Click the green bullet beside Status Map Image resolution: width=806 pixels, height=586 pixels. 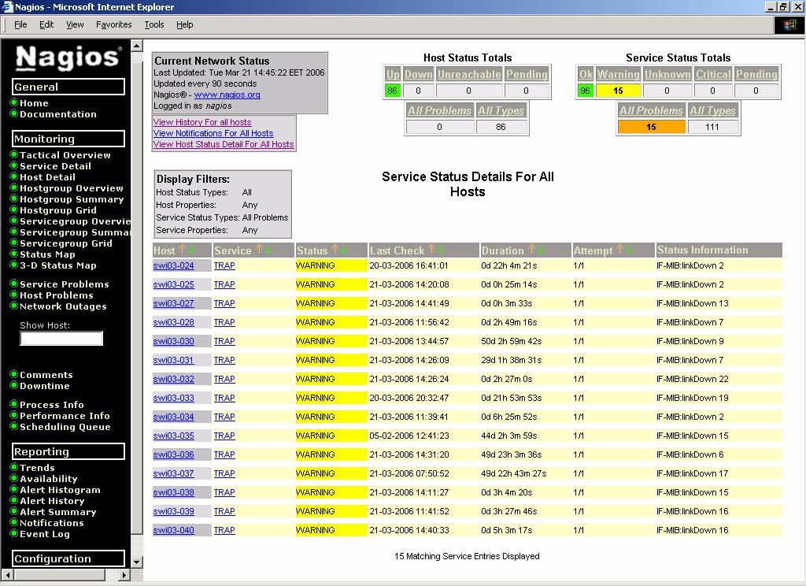(14, 254)
